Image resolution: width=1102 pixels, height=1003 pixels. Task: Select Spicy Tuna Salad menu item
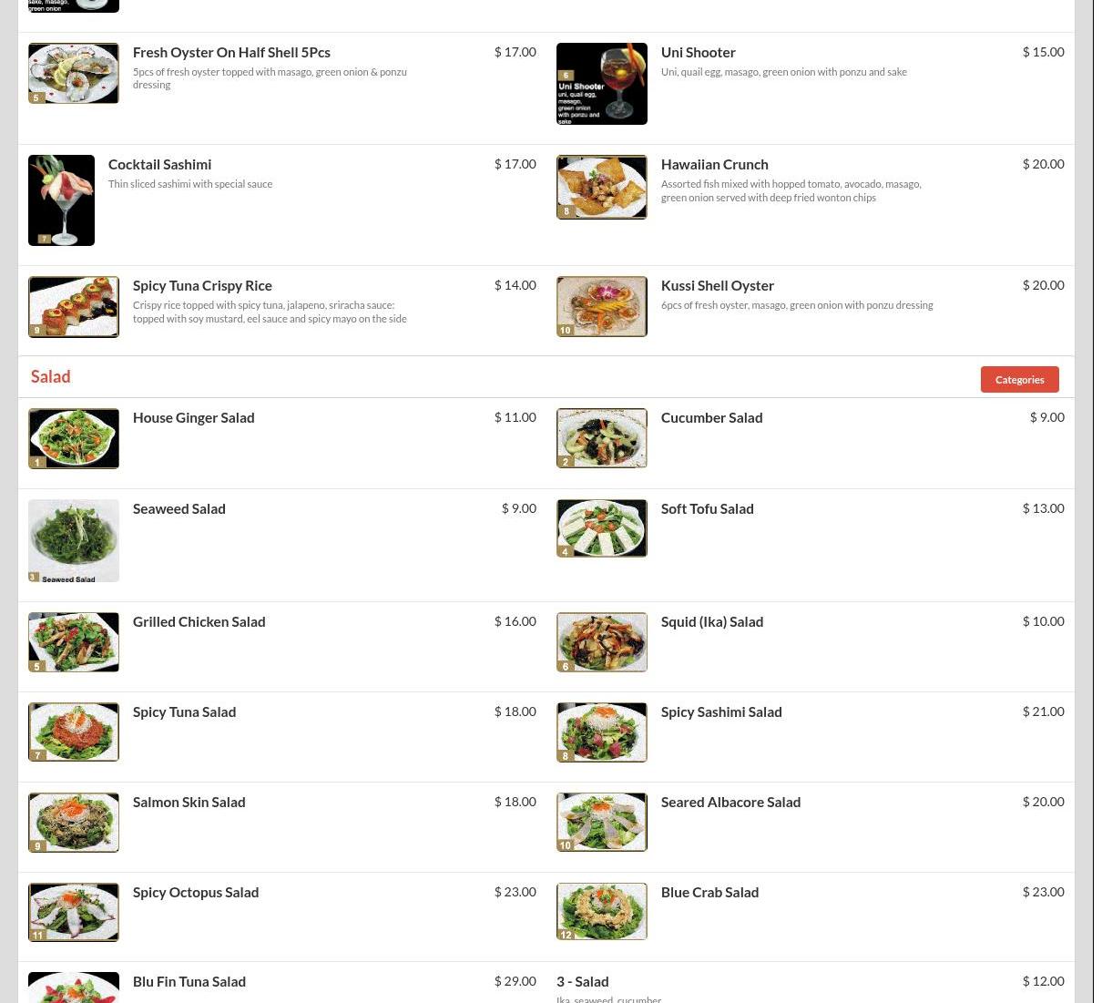pyautogui.click(x=282, y=737)
